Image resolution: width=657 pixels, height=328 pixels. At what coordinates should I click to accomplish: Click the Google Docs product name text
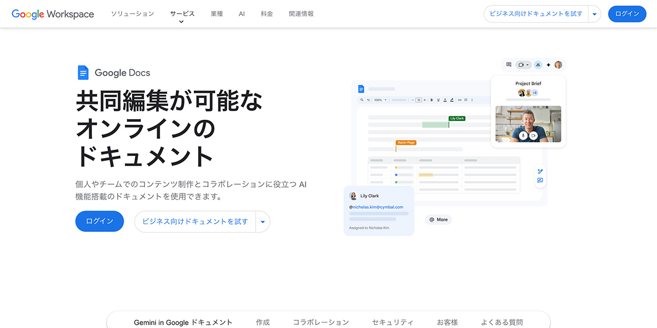tap(122, 73)
